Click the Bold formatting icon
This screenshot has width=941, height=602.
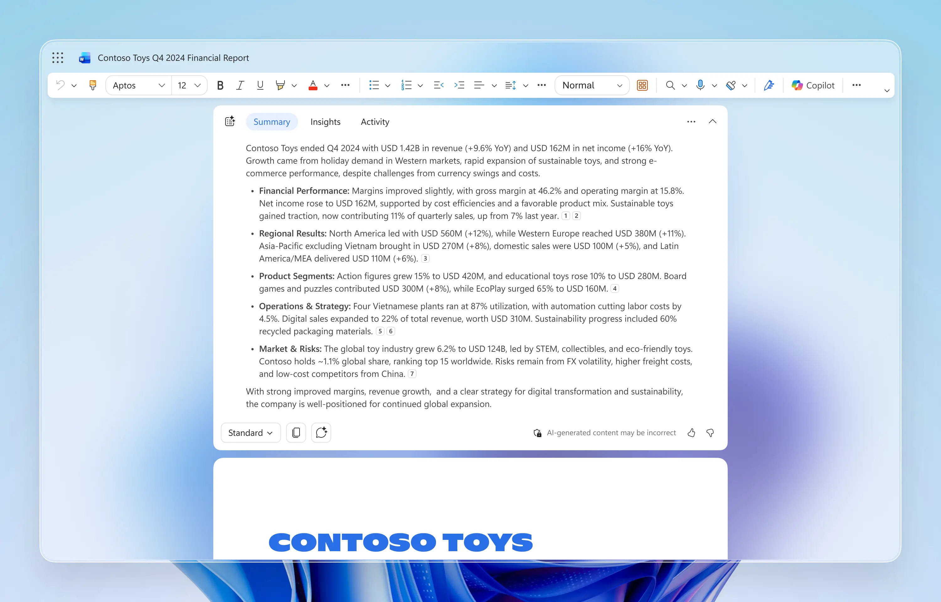click(220, 85)
